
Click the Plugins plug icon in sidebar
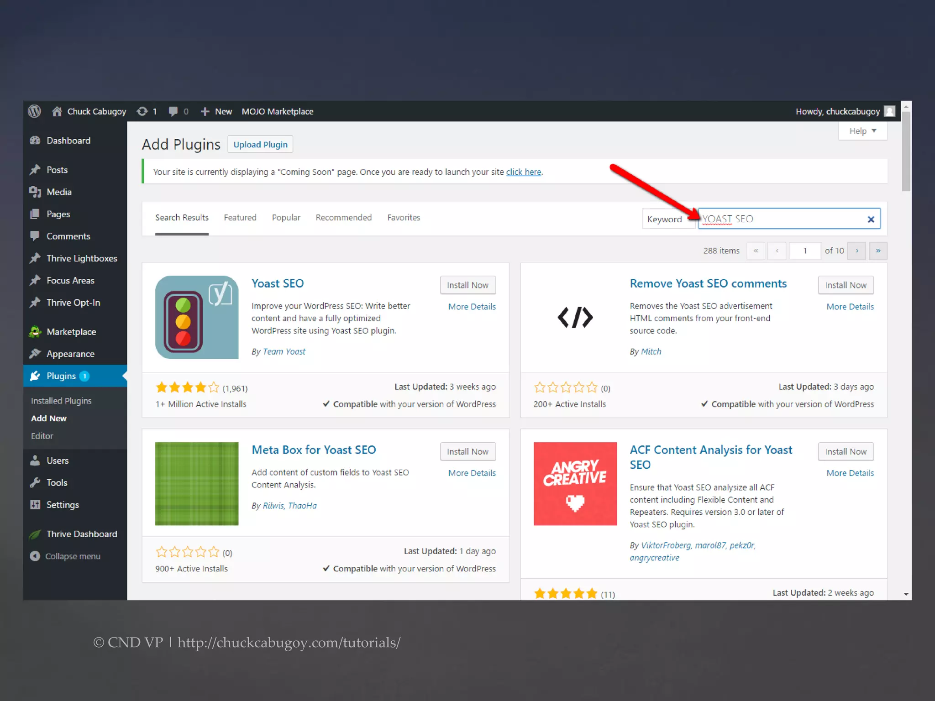tap(35, 376)
